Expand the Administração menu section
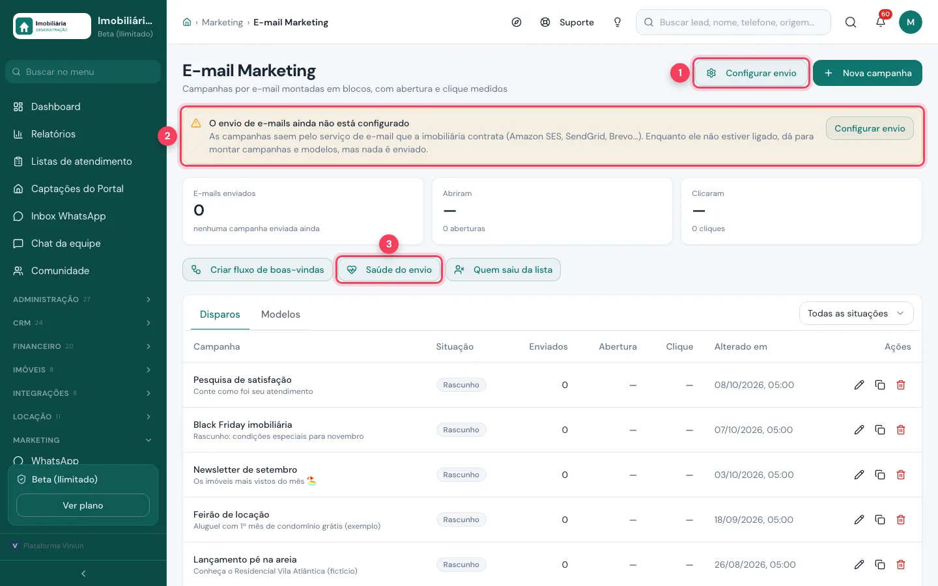This screenshot has width=938, height=586. pyautogui.click(x=83, y=300)
